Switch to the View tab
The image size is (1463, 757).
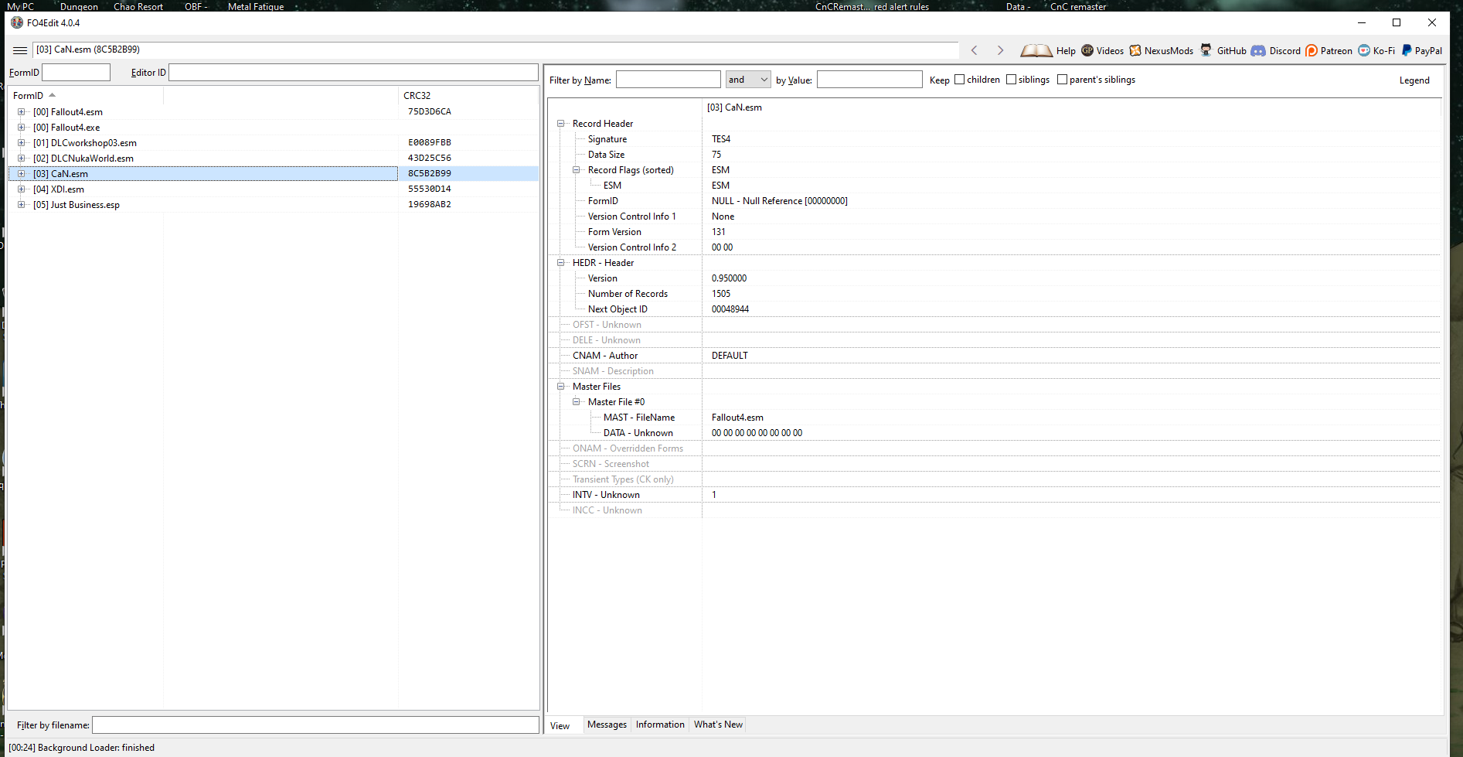coord(560,726)
